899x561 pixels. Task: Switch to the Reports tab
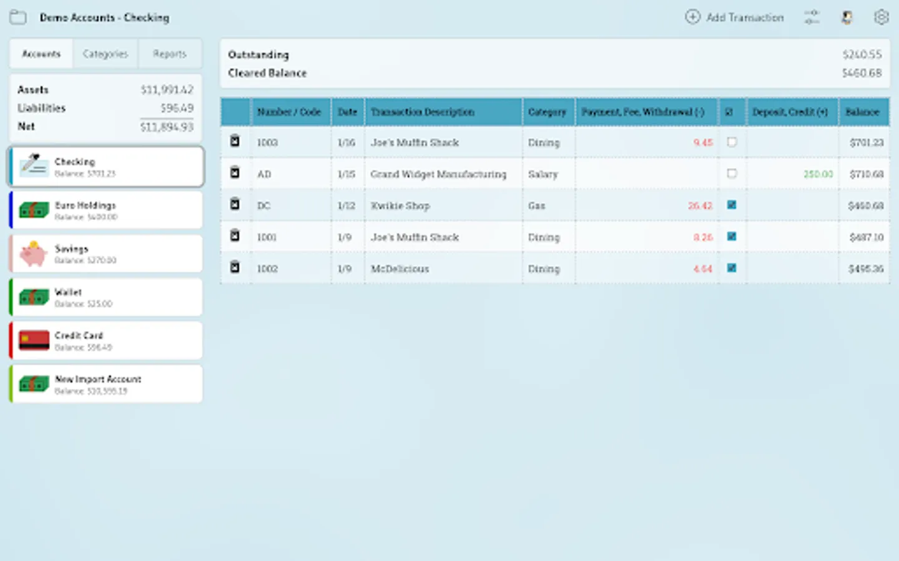coord(170,54)
